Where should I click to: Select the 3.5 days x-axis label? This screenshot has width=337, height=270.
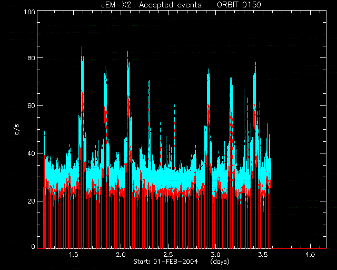[x=263, y=255]
